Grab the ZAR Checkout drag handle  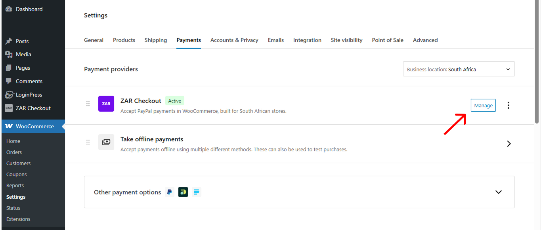88,104
